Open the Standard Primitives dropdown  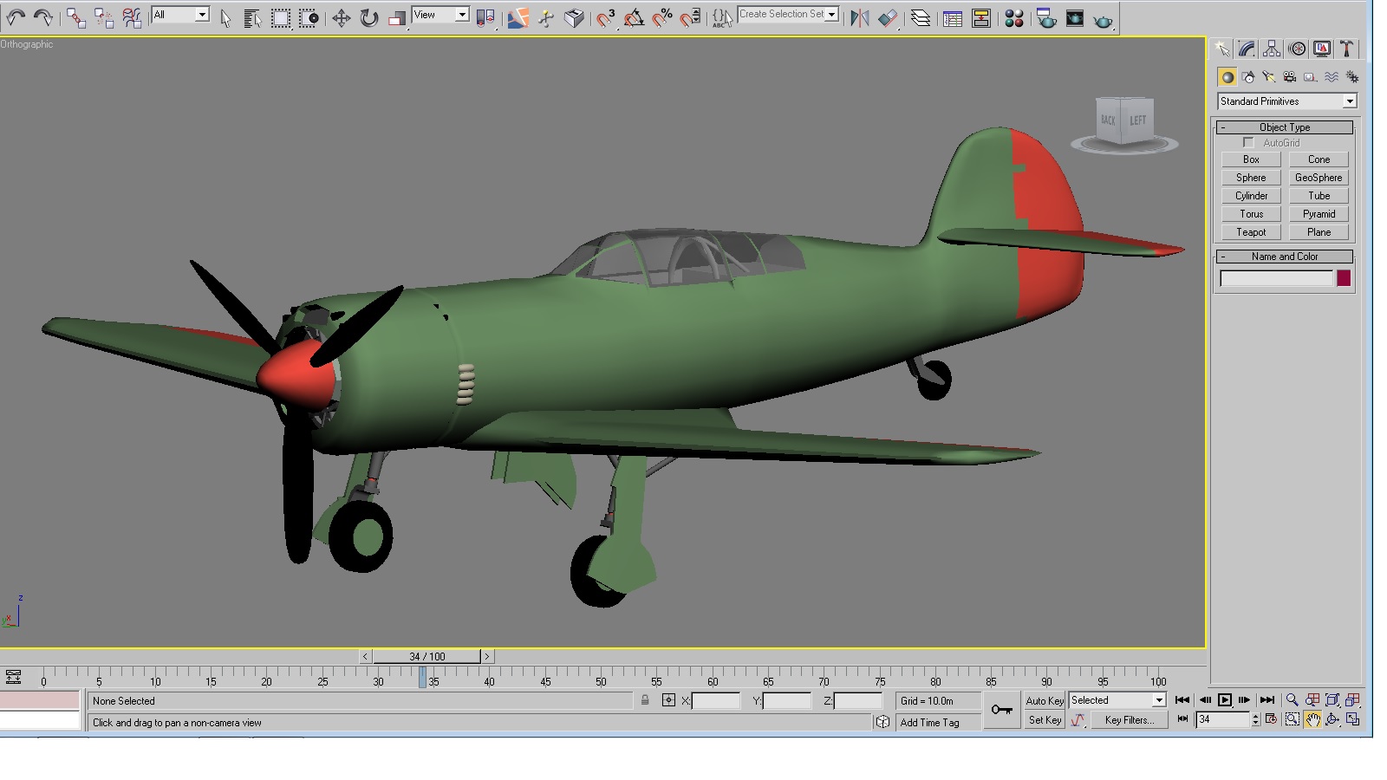(x=1286, y=101)
